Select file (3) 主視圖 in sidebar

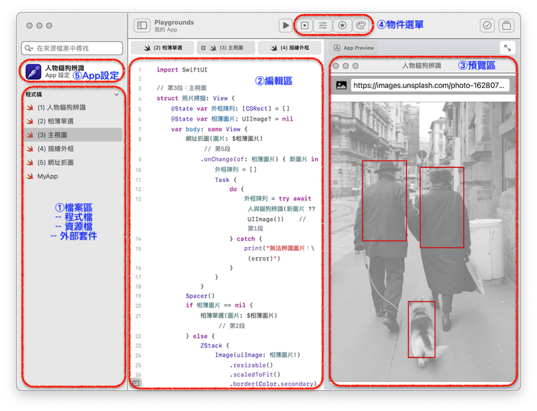coord(73,135)
